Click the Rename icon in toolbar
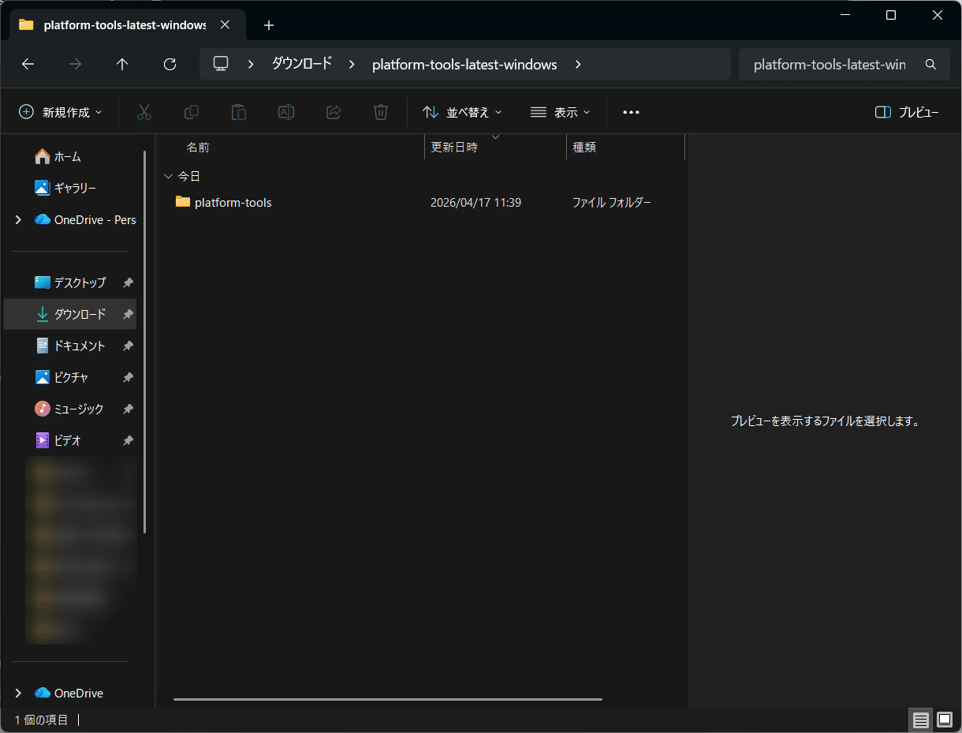Viewport: 962px width, 733px height. click(x=286, y=112)
